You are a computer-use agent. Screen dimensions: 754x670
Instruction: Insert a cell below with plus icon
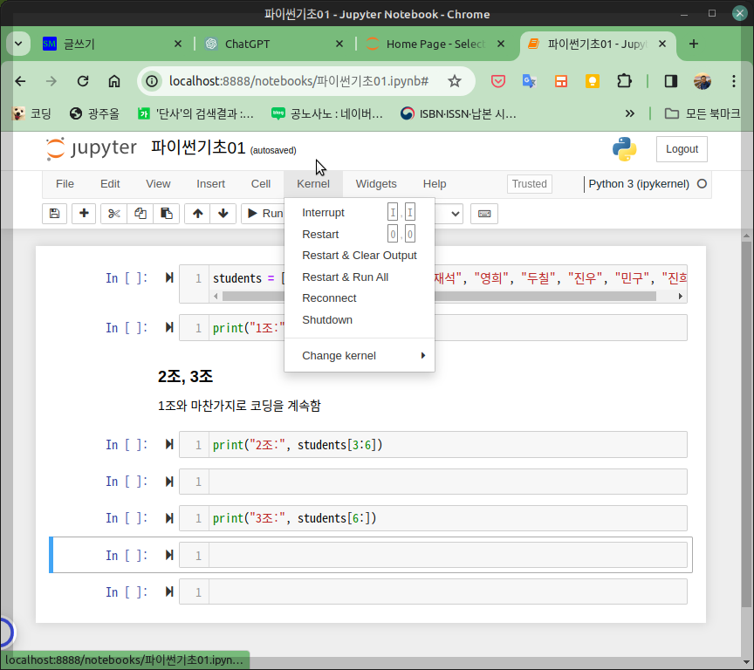click(84, 214)
